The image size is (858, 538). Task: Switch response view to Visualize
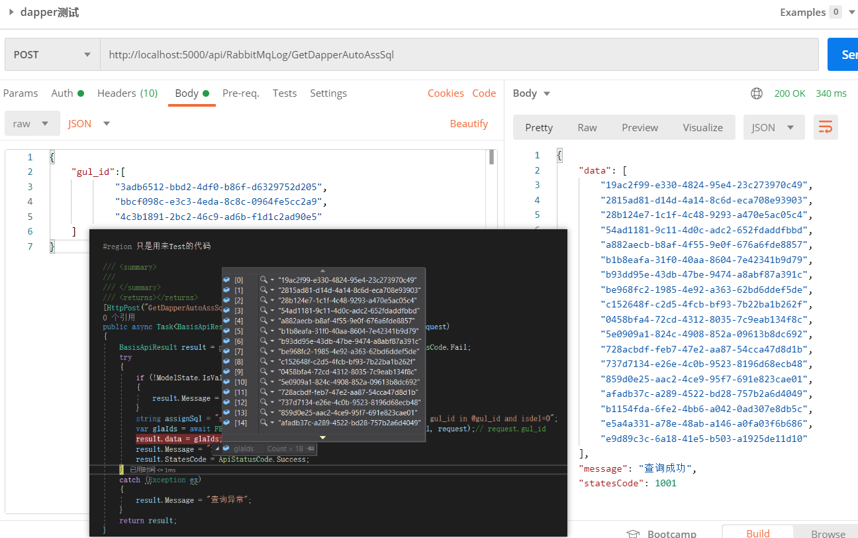pyautogui.click(x=703, y=127)
